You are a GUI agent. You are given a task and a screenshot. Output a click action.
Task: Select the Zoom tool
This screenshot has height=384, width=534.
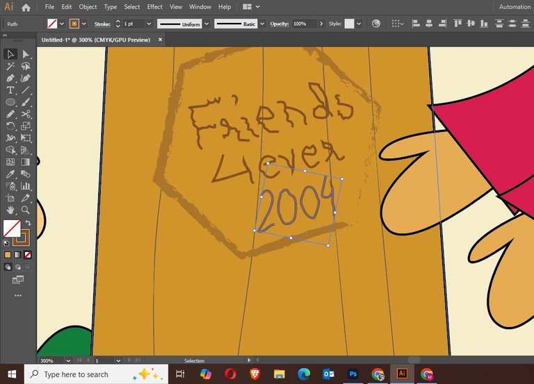[26, 210]
